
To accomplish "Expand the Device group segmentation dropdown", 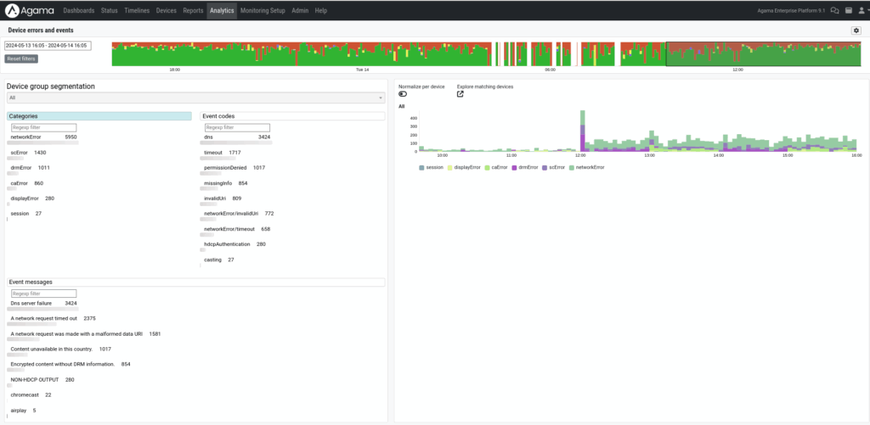I will pyautogui.click(x=195, y=98).
